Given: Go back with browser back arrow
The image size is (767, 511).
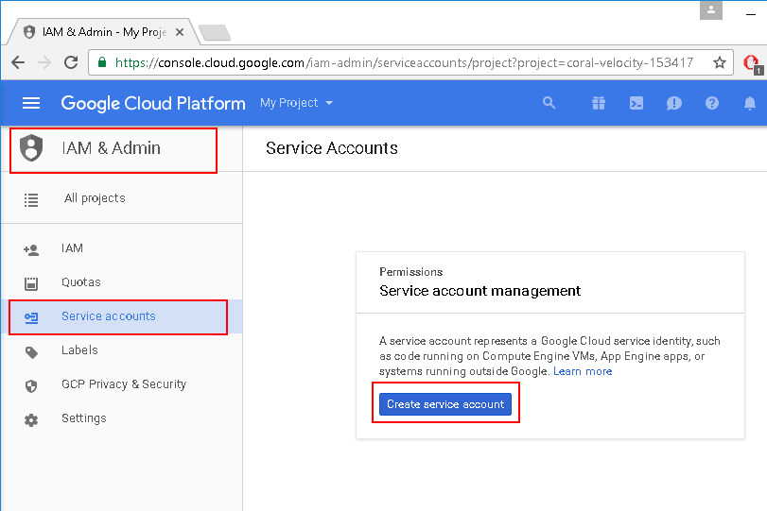Looking at the screenshot, I should click(x=18, y=62).
